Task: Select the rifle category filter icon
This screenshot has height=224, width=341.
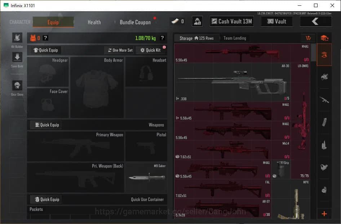Action: click(x=324, y=99)
